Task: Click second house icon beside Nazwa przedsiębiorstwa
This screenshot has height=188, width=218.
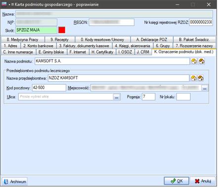Action: (x=201, y=78)
